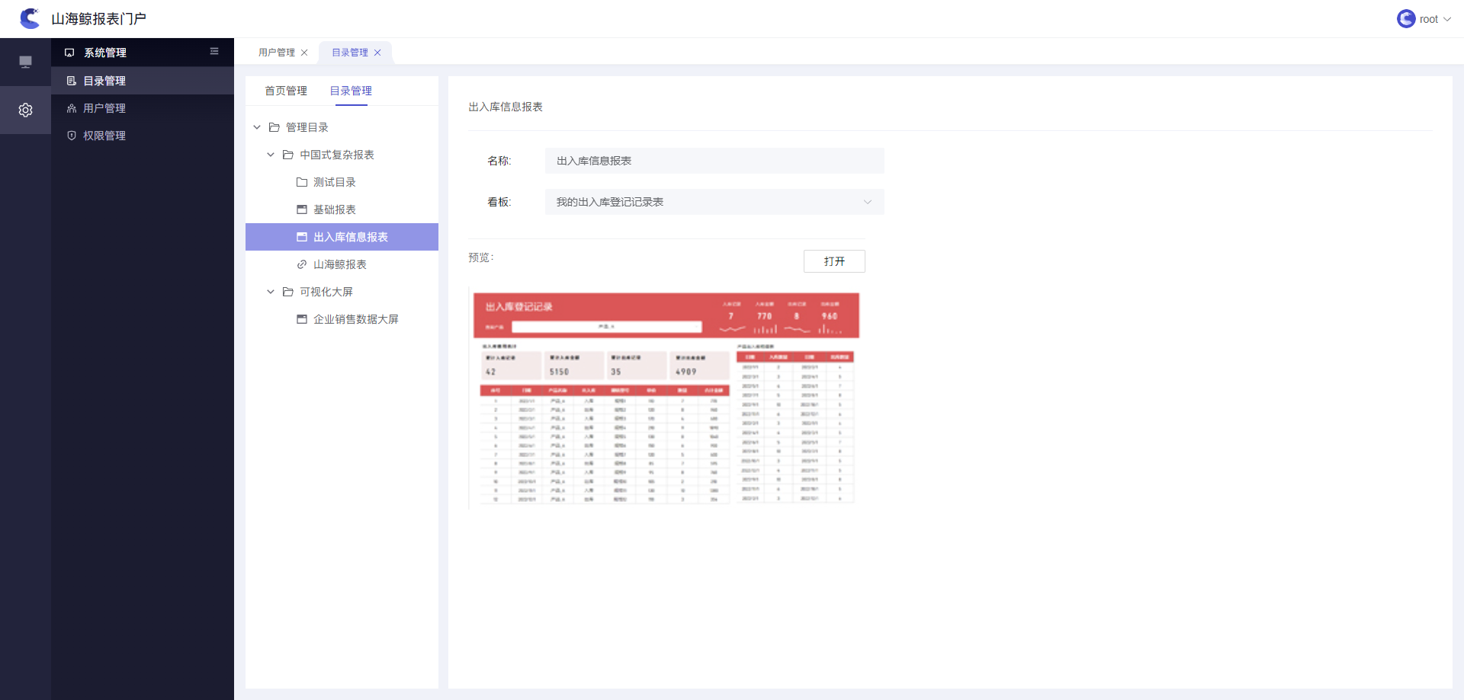Viewport: 1464px width, 700px height.
Task: Click the 打开 preview button
Action: pos(834,261)
